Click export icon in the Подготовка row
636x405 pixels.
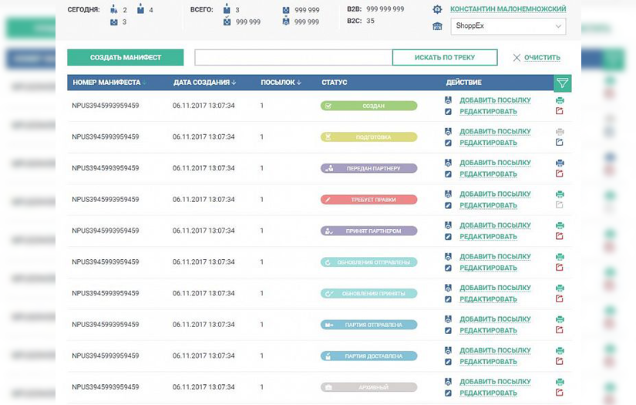click(560, 142)
